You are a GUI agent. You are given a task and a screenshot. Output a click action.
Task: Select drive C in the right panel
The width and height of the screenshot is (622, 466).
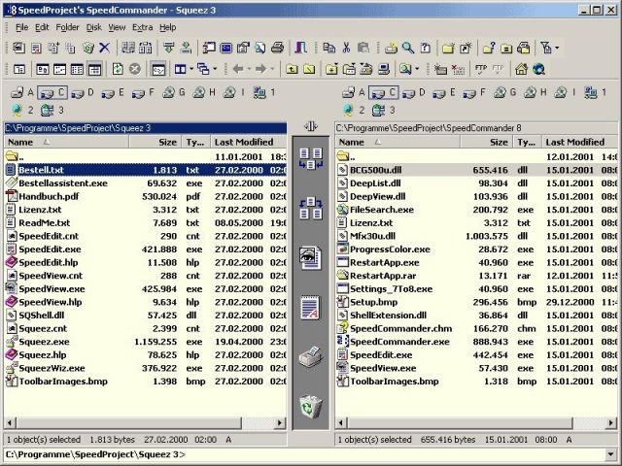click(384, 93)
